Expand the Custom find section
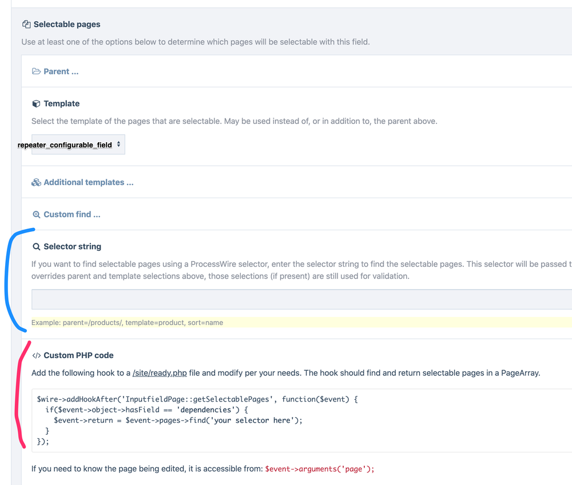The height and width of the screenshot is (485, 572). click(71, 214)
